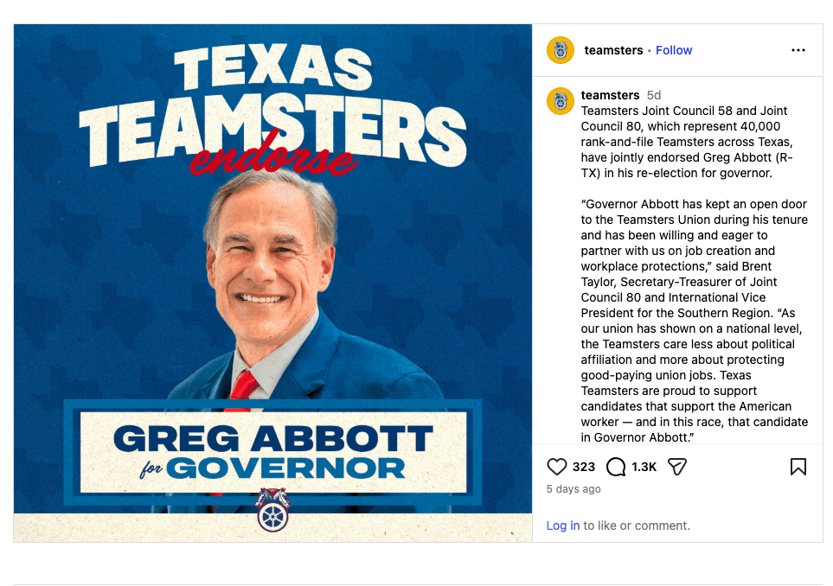Save the post with bookmark icon
Viewport: 833px width, 586px height.
pyautogui.click(x=798, y=467)
